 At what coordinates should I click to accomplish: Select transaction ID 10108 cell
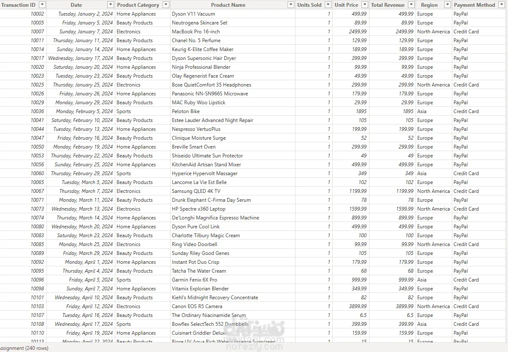click(23, 324)
